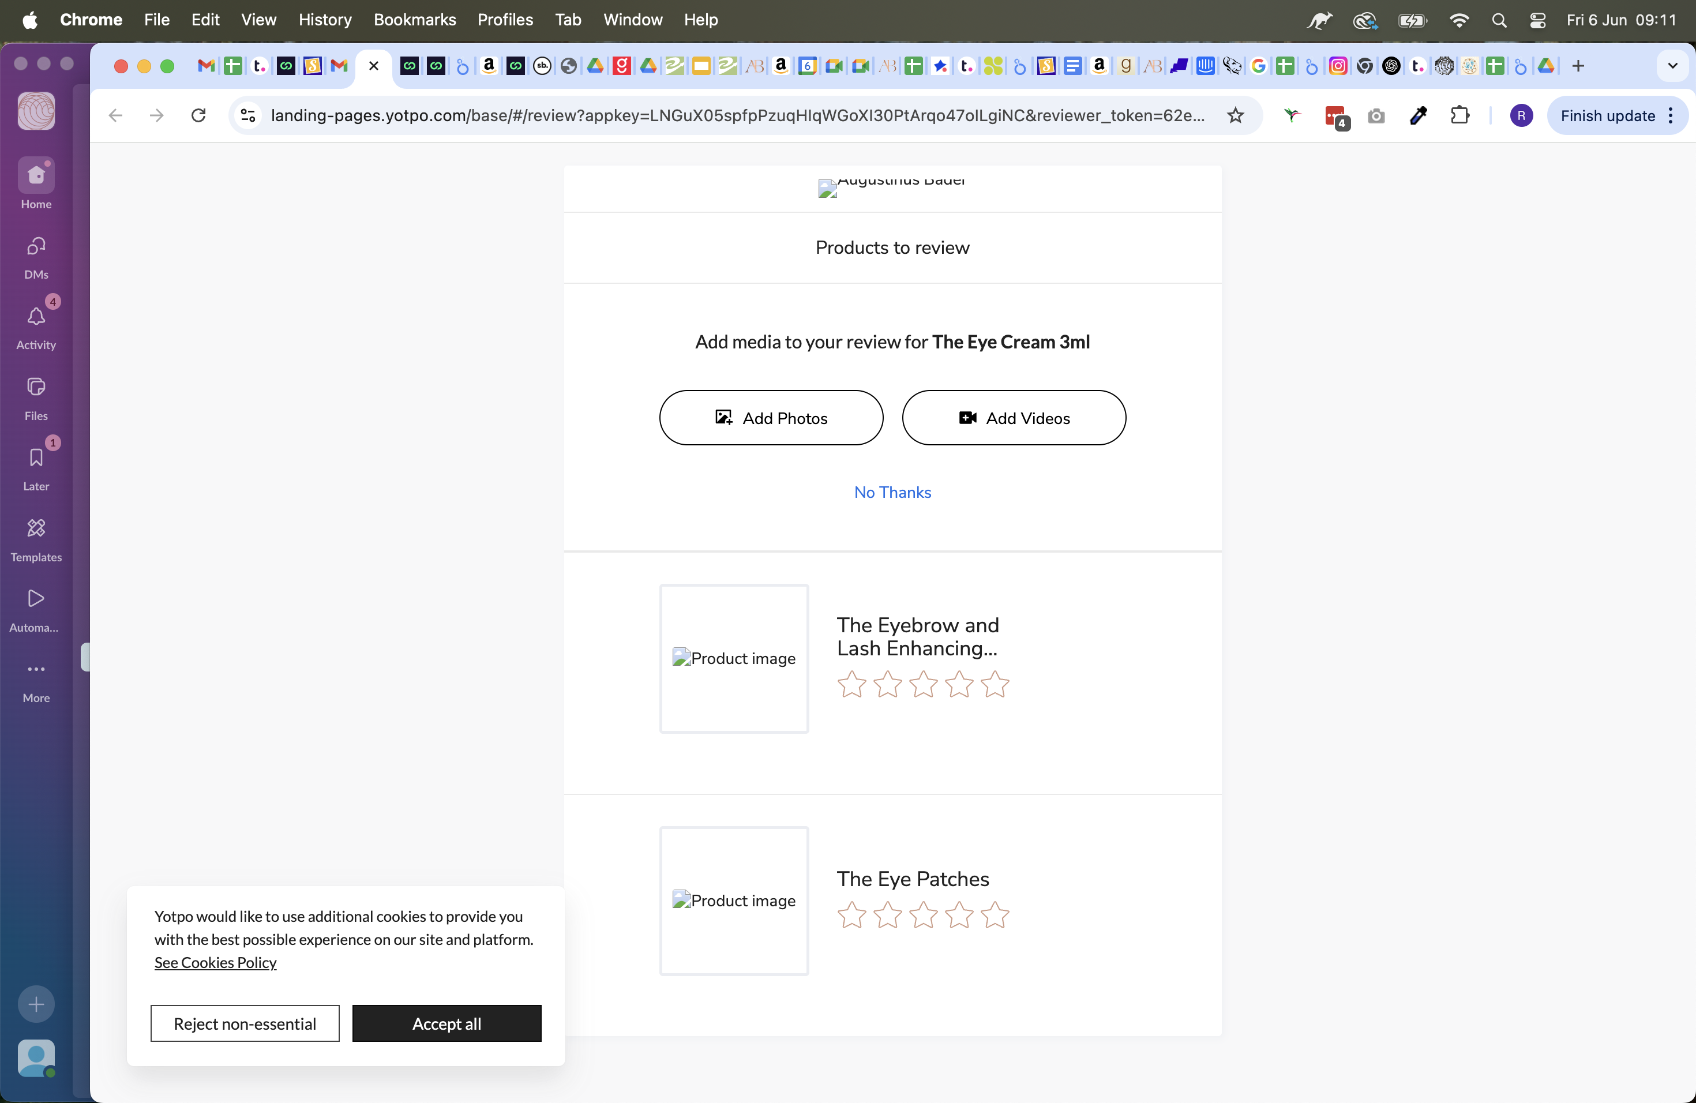Image resolution: width=1696 pixels, height=1103 pixels.
Task: Open the Chrome profile R avatar
Action: (x=1521, y=115)
